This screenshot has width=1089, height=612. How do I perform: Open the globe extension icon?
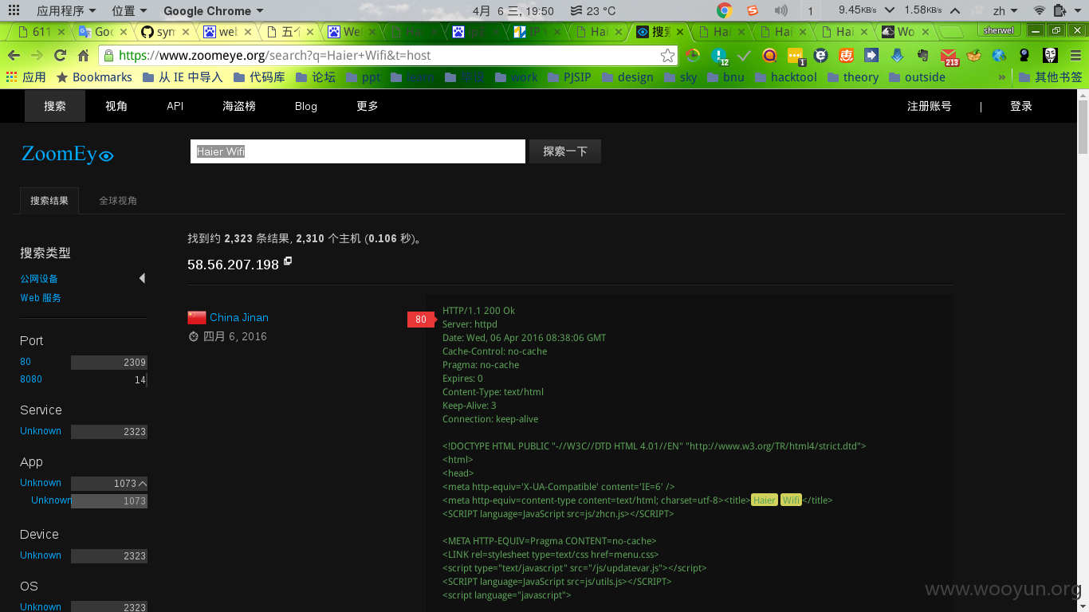(999, 56)
